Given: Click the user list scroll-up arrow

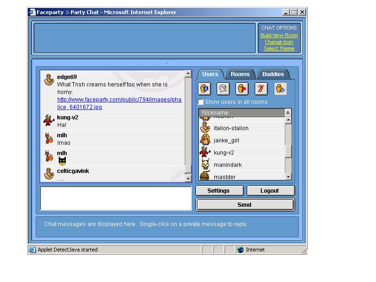Looking at the screenshot, I should click(x=288, y=120).
